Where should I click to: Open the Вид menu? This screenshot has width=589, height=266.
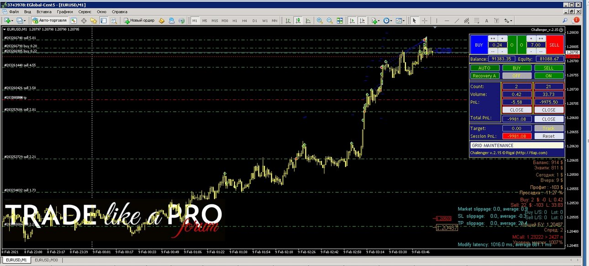[28, 11]
